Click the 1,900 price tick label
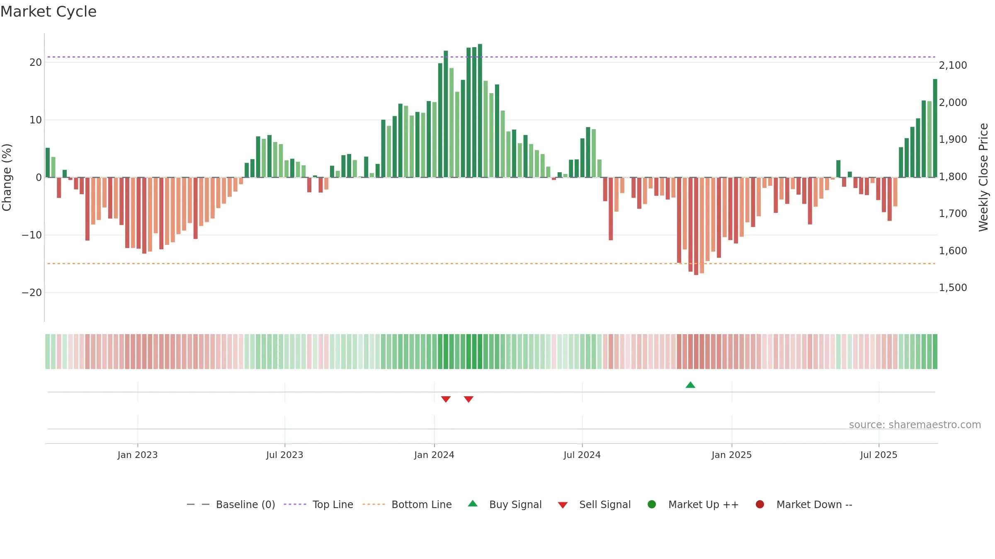The height and width of the screenshot is (559, 995). (953, 140)
